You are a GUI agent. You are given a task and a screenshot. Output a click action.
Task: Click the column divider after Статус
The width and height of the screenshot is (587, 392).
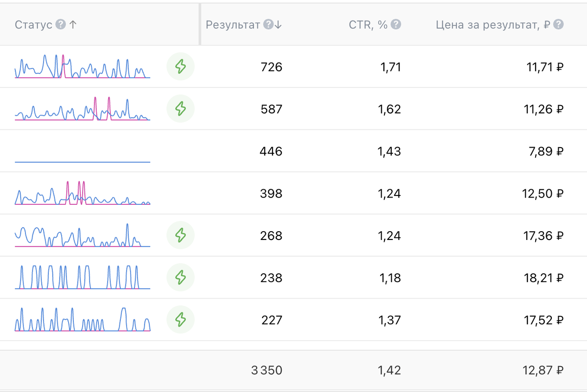click(x=200, y=24)
